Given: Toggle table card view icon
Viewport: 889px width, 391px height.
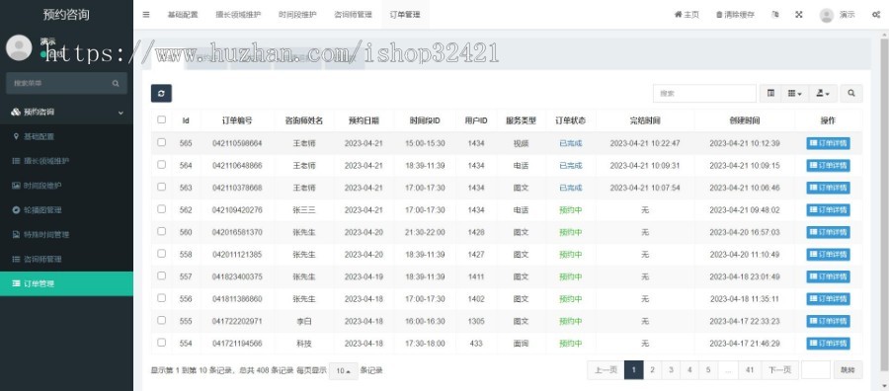Looking at the screenshot, I should coord(770,94).
